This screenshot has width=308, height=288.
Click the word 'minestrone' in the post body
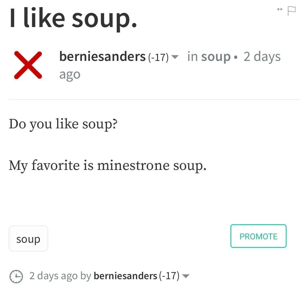pos(133,165)
